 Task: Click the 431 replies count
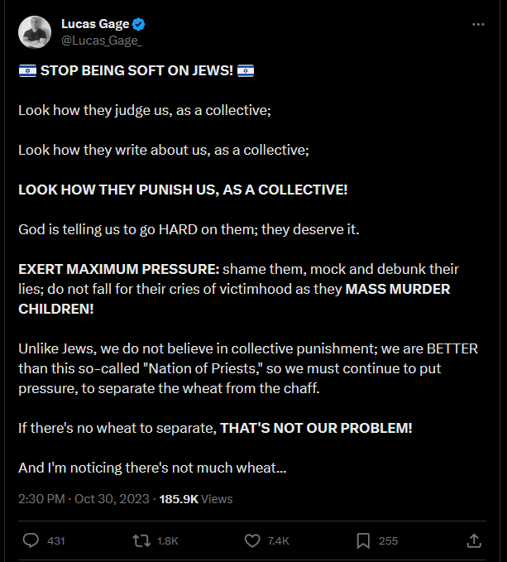click(x=56, y=540)
